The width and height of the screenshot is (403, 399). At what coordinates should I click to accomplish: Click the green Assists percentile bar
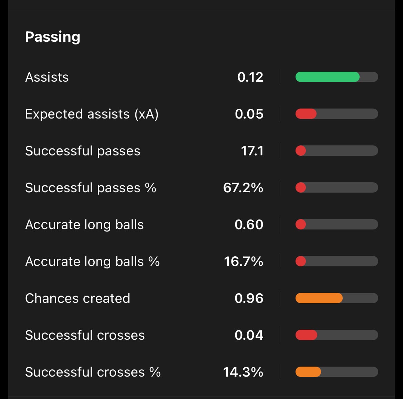[327, 77]
